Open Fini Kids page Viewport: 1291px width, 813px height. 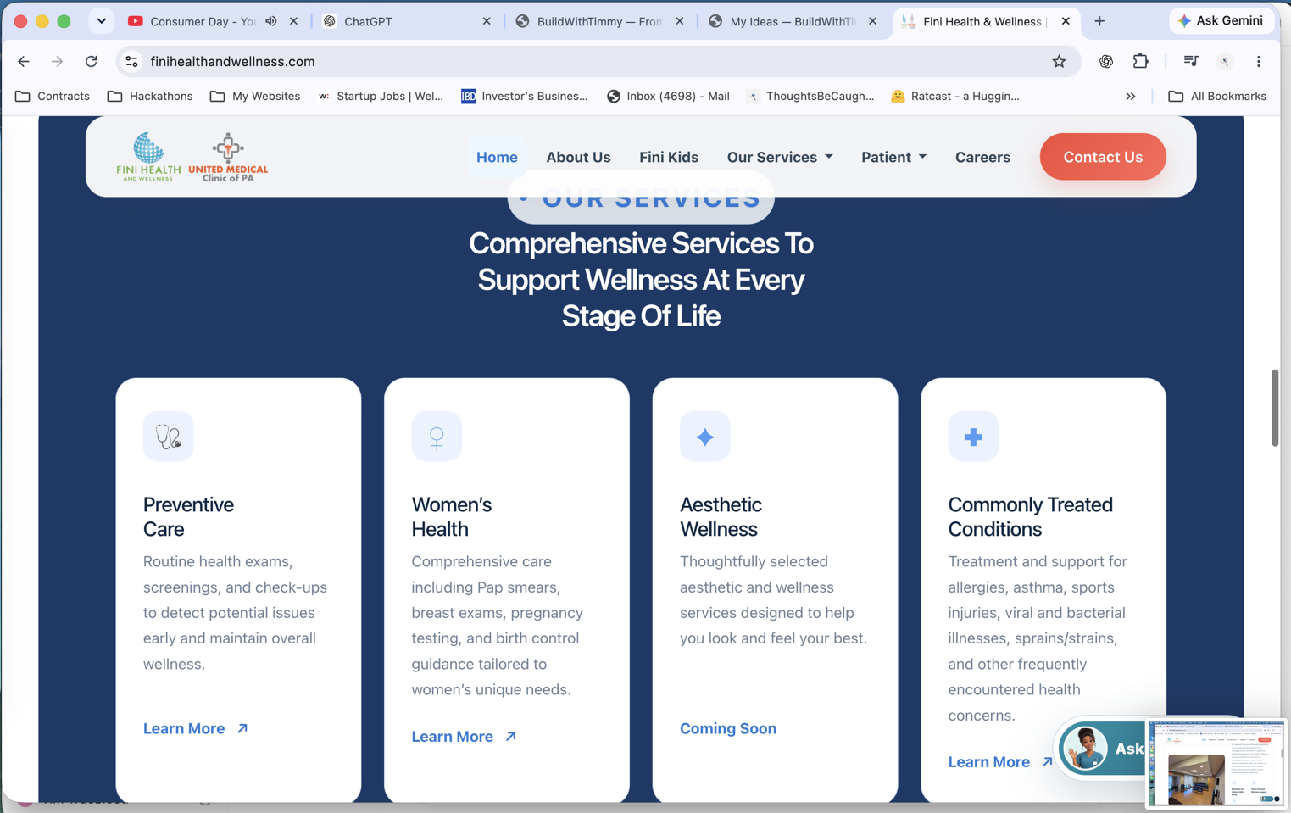click(669, 157)
